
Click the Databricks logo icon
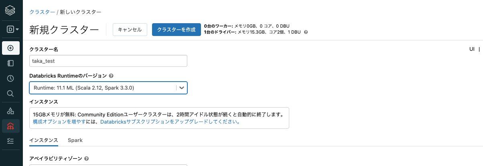coord(11,10)
